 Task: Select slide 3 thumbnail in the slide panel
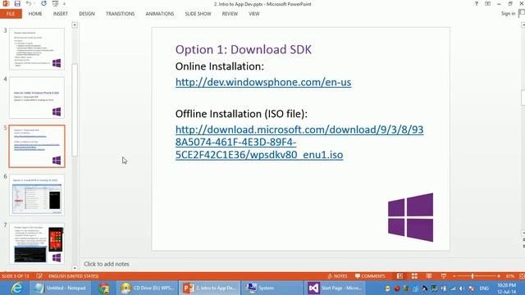coord(37,49)
